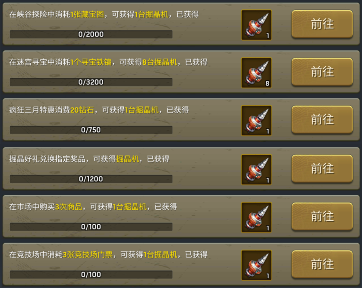Click 前往 button for maze treasure task
This screenshot has height=288, width=362.
(x=322, y=72)
